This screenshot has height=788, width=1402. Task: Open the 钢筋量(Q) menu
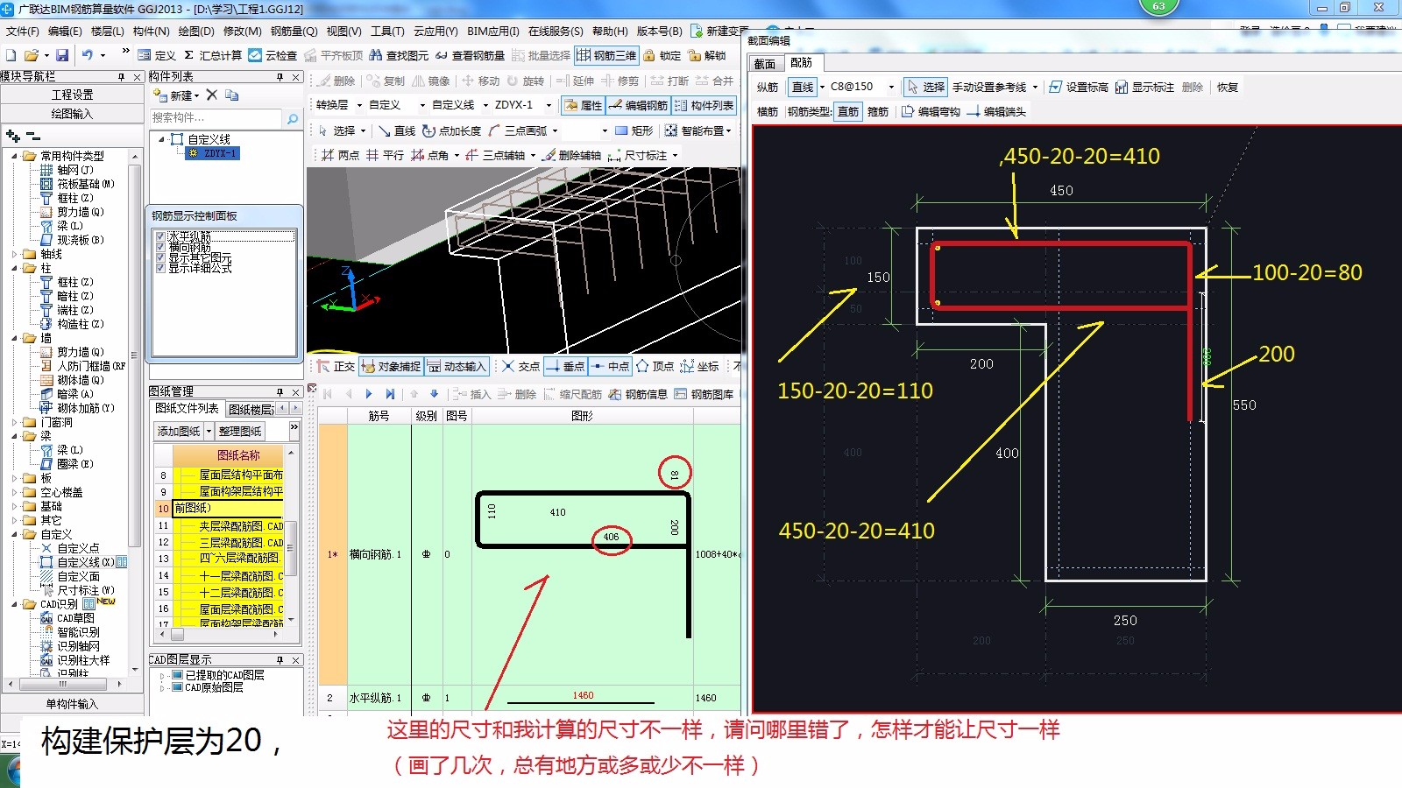click(x=294, y=31)
